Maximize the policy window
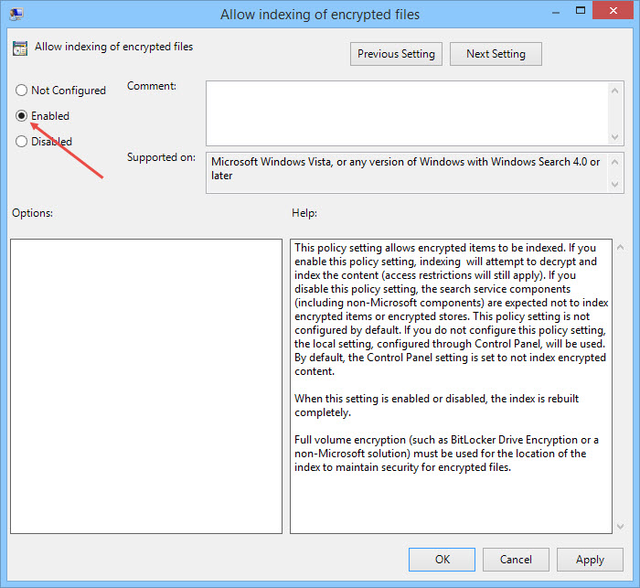This screenshot has width=640, height=588. (581, 11)
